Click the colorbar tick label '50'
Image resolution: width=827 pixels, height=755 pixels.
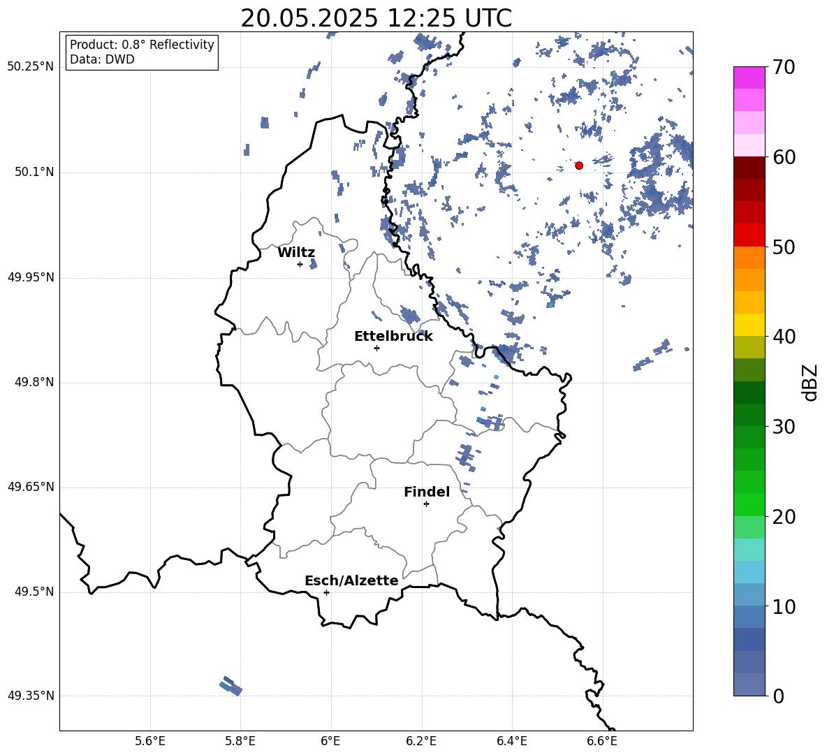[x=784, y=247]
